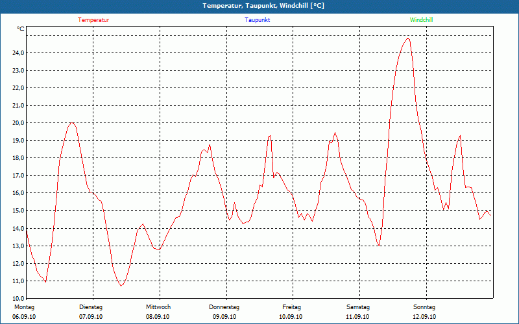Click the Freitag day label

click(x=291, y=307)
